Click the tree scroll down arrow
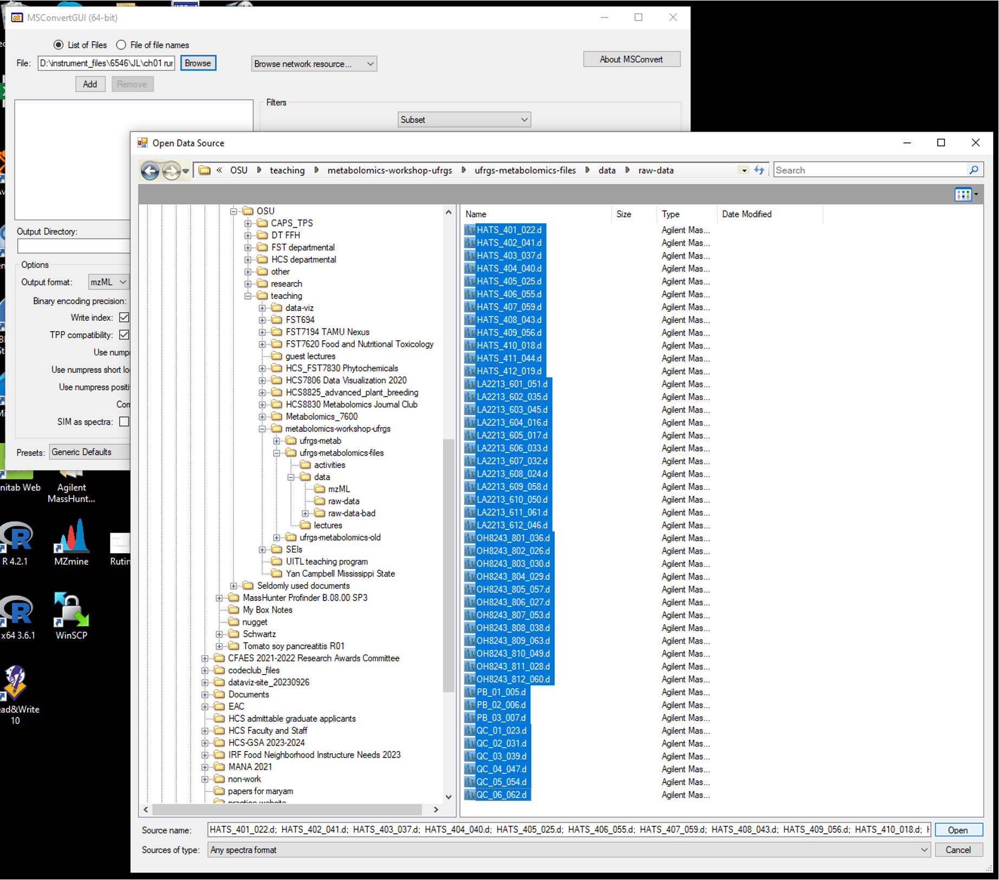The height and width of the screenshot is (880, 999). click(x=449, y=797)
